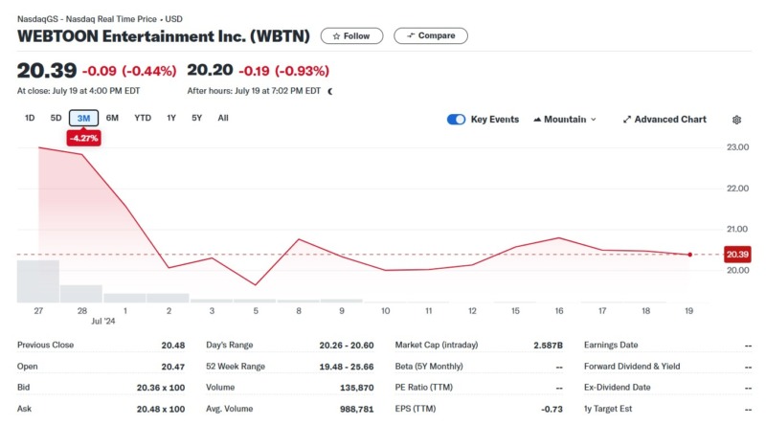Click the Previous Close value 20.48
The width and height of the screenshot is (766, 424).
click(173, 346)
